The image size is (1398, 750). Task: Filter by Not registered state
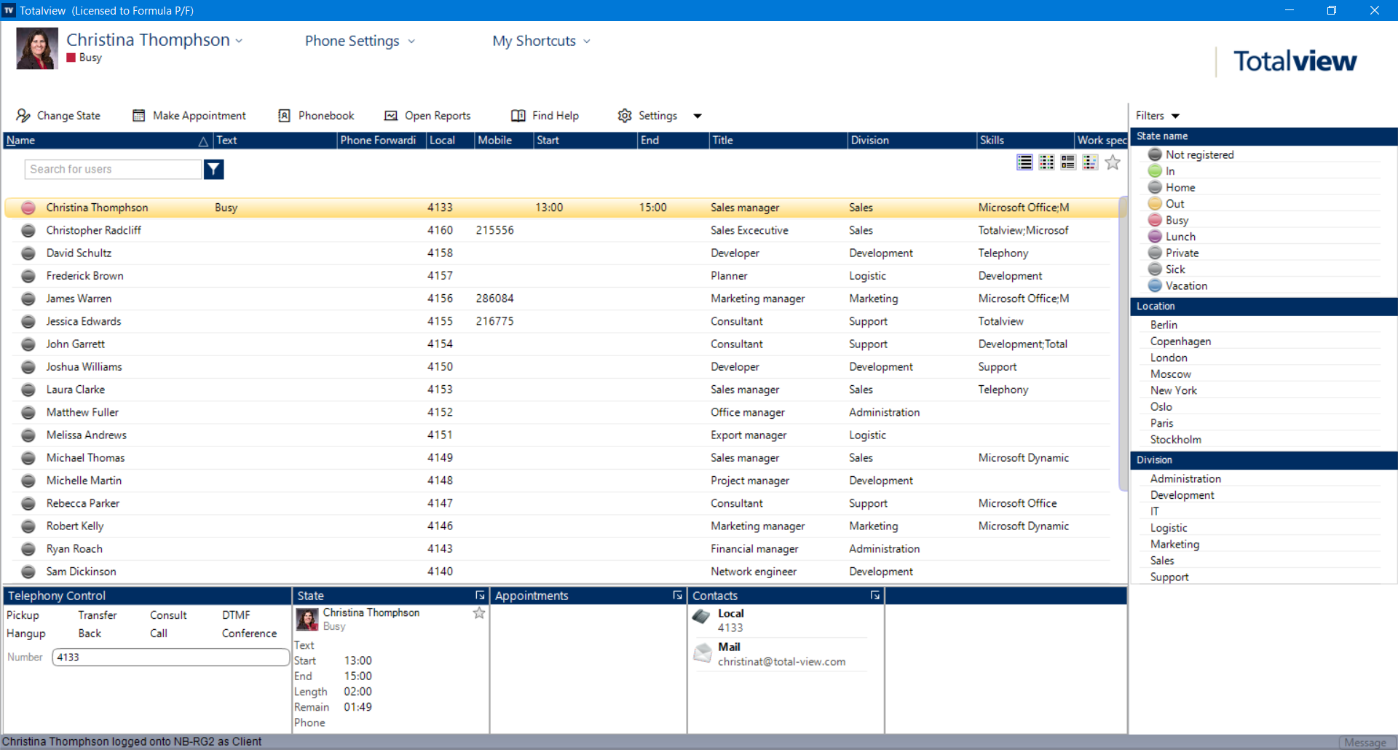[1199, 154]
